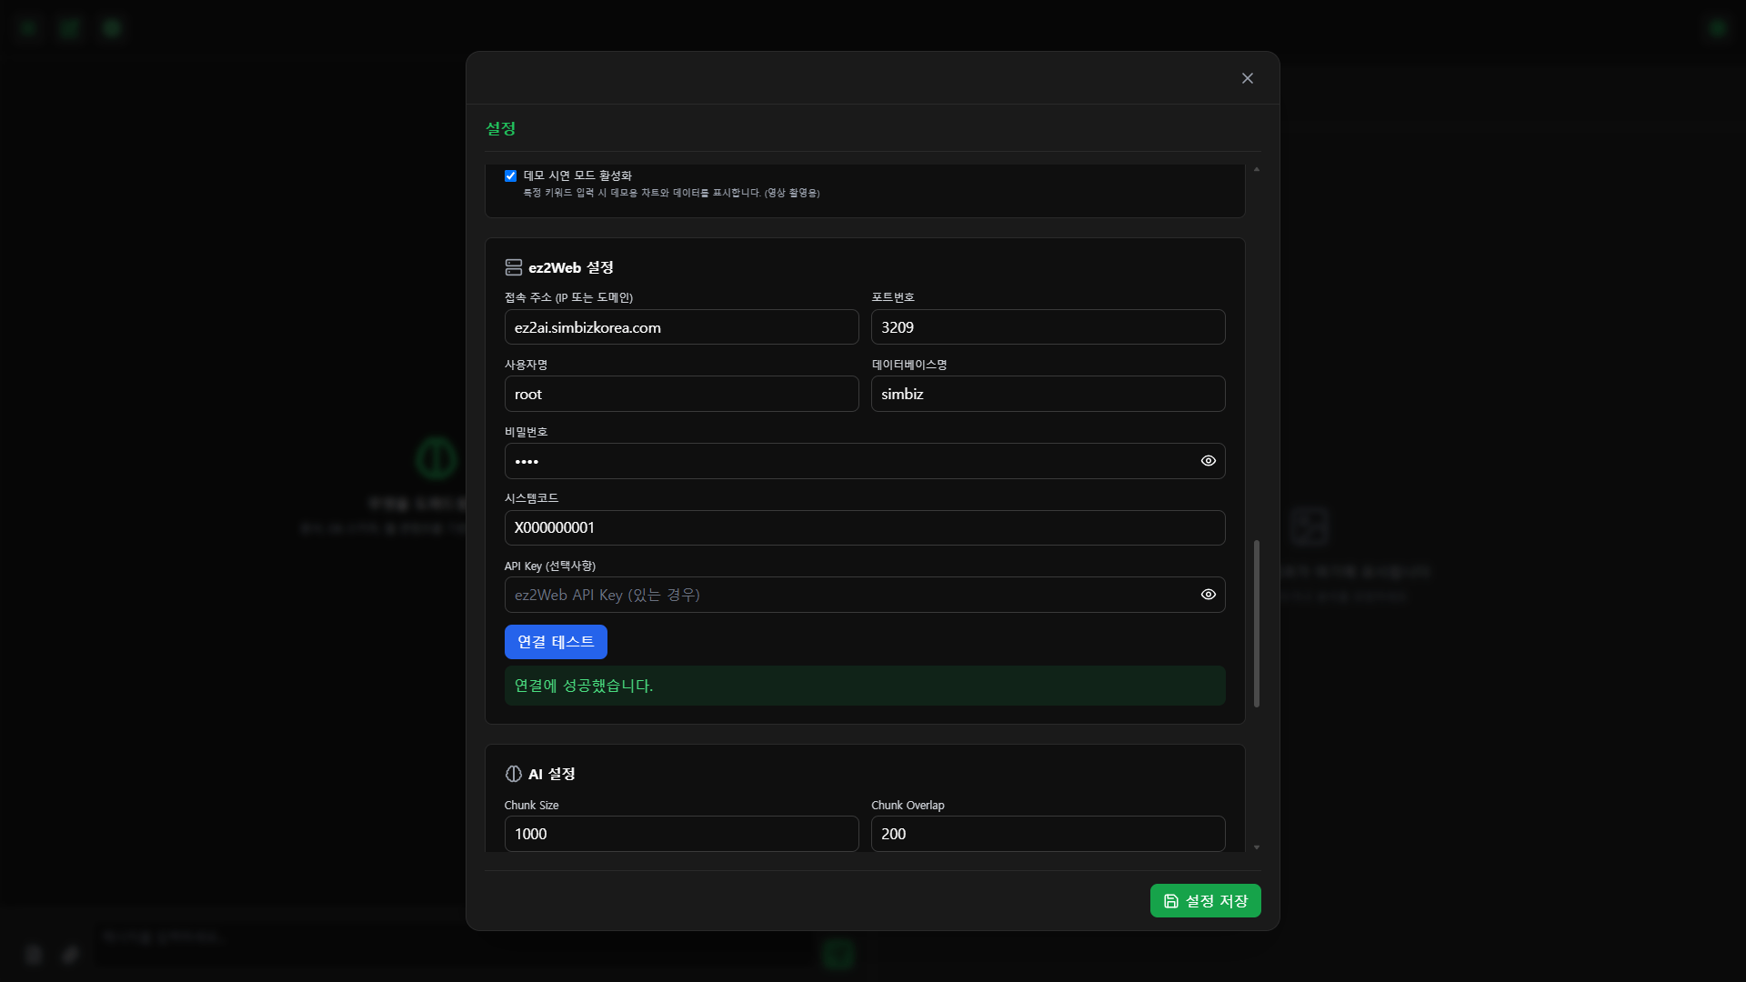Image resolution: width=1746 pixels, height=982 pixels.
Task: Click the ez2Web server section icon
Action: point(513,267)
